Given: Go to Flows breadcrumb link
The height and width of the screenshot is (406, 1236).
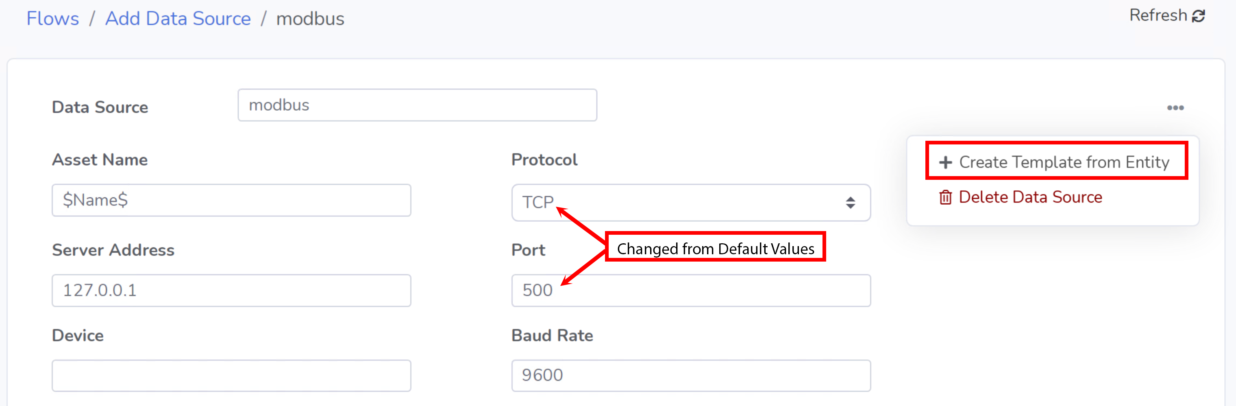Looking at the screenshot, I should point(52,19).
